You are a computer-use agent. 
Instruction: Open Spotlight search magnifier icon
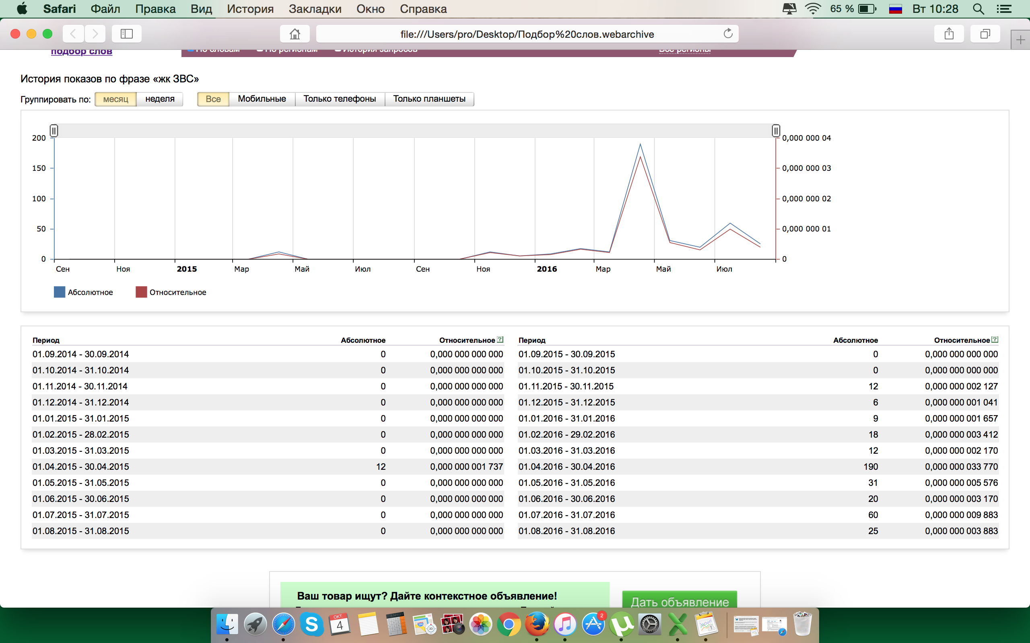click(978, 9)
